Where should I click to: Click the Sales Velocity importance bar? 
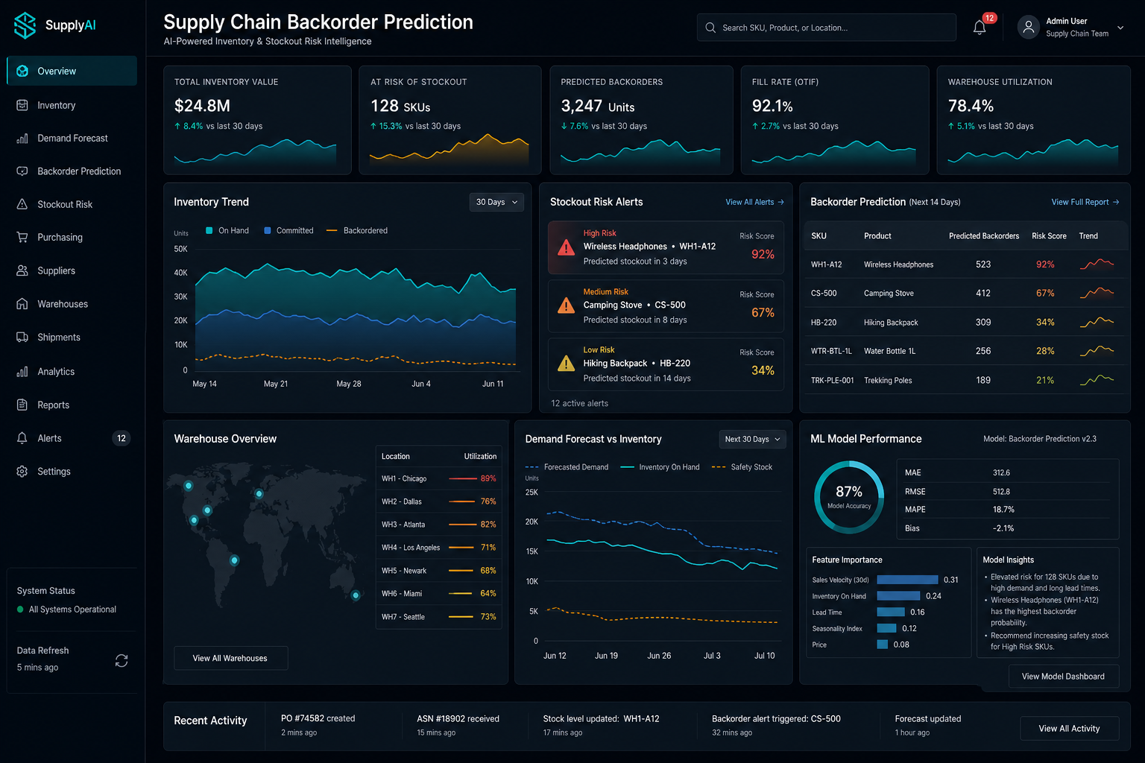(907, 580)
